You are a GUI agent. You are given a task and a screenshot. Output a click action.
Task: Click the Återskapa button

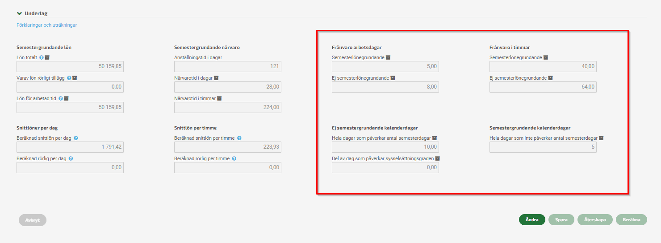595,220
